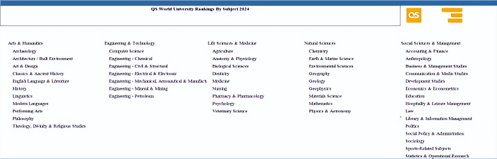This screenshot has height=159, width=497.
Task: Select Materials Science link
Action: coord(325,96)
